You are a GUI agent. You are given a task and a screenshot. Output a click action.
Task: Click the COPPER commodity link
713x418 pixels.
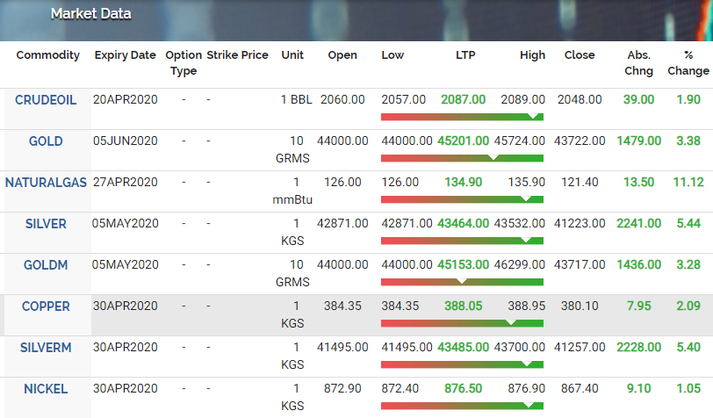coord(46,306)
